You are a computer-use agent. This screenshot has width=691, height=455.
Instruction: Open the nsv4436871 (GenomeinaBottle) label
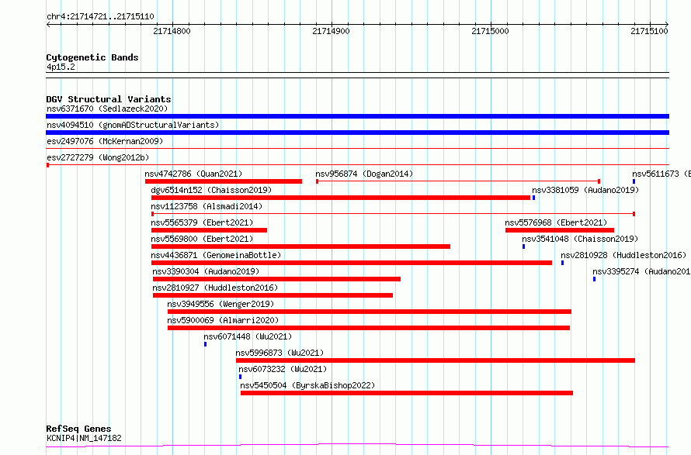pyautogui.click(x=216, y=255)
